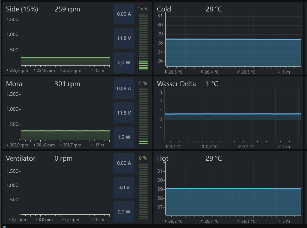Screen dimensions: 307x228
Task: Select the Mora 1,0 W power box
Action: coord(124,137)
